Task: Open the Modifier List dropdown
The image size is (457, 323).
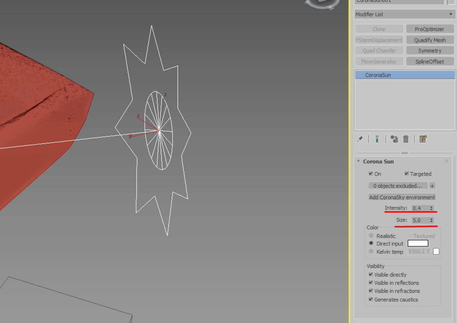Action: (x=404, y=14)
